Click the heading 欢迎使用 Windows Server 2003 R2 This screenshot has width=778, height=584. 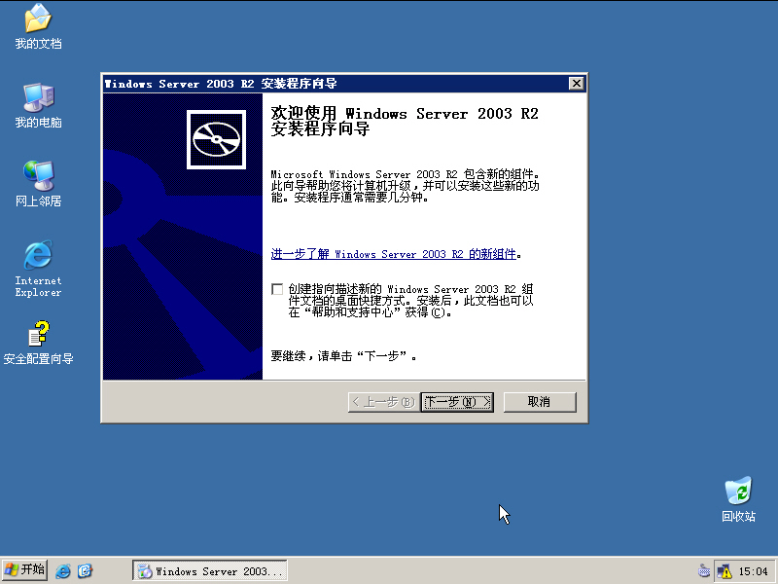click(405, 121)
